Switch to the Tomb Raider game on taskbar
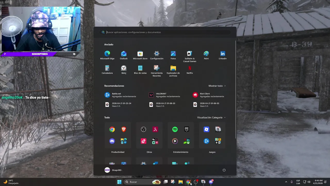The width and height of the screenshot is (330, 186). click(203, 182)
